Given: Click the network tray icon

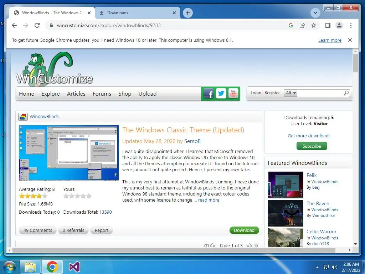Looking at the screenshot, I should point(326,267).
